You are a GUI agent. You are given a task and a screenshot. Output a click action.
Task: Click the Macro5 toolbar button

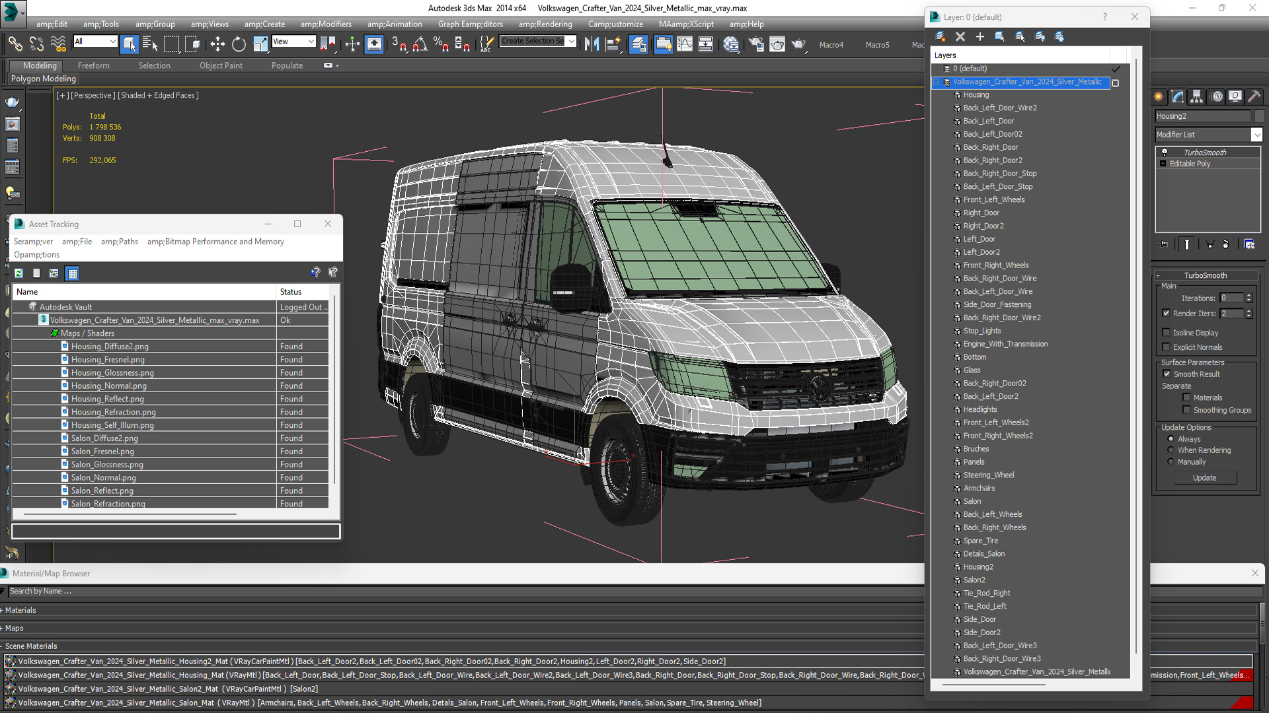click(877, 45)
